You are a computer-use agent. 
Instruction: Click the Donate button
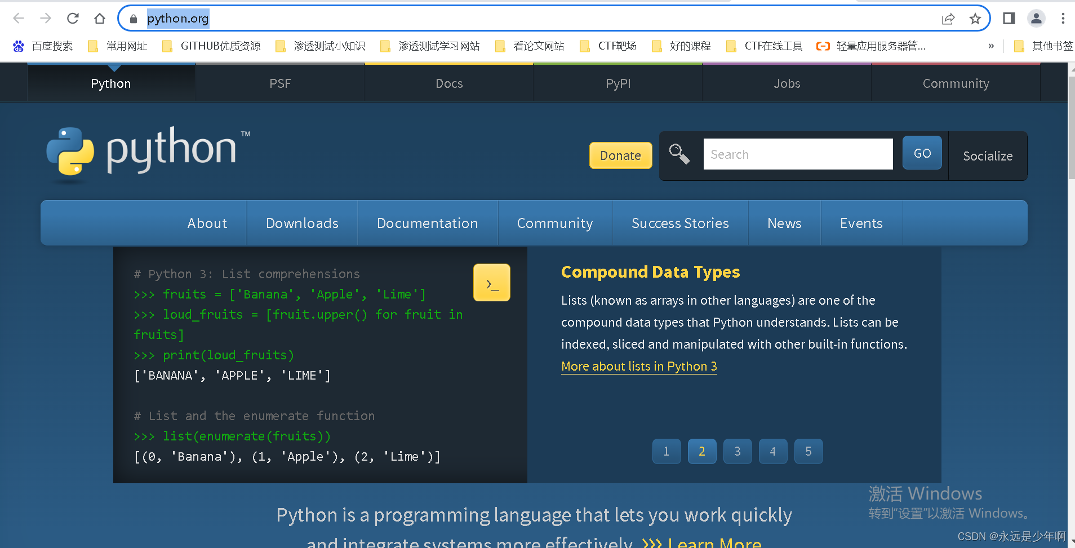[620, 155]
